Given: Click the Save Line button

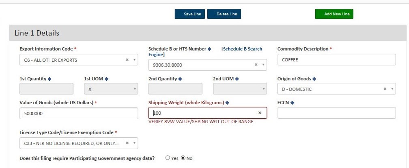Looking at the screenshot, I should (190, 14).
